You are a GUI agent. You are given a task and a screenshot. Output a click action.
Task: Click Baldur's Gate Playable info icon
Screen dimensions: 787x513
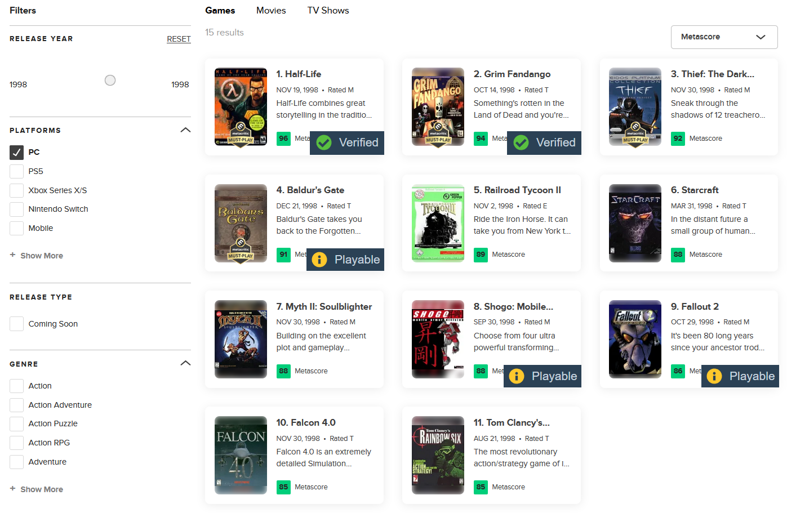(x=319, y=260)
